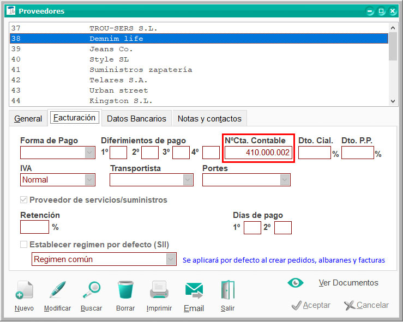
Task: Click the supplier list scroll down arrow
Action: coord(393,101)
